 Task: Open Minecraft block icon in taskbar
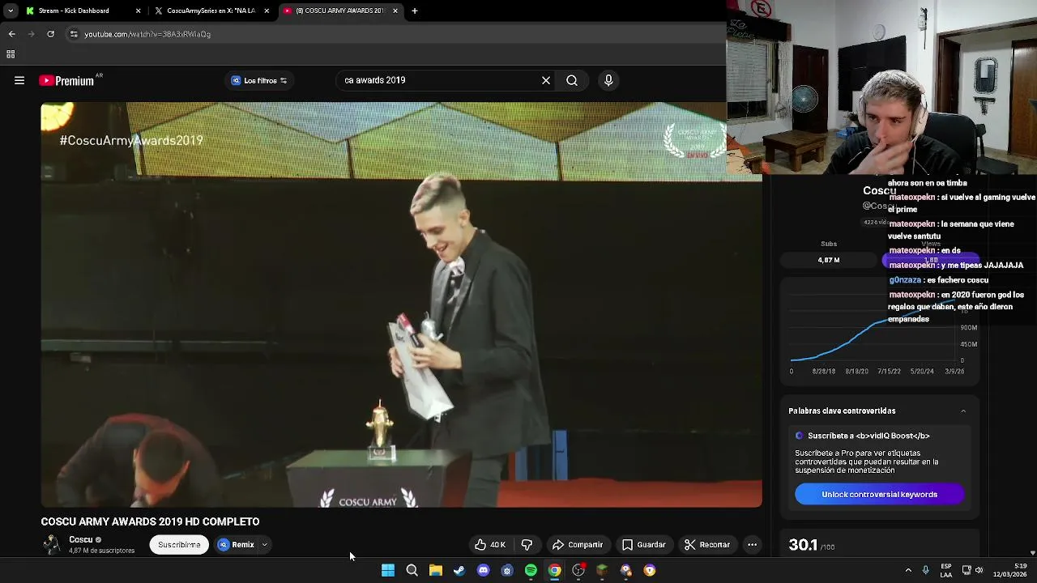coord(602,571)
